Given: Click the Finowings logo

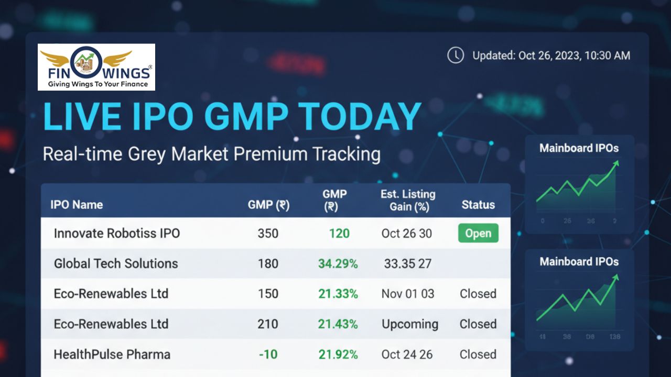Looking at the screenshot, I should (96, 67).
